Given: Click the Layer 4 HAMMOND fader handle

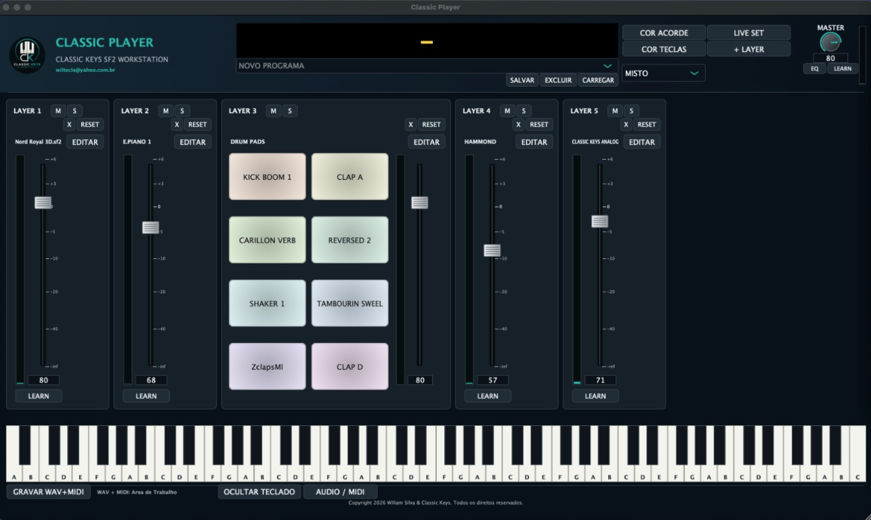Looking at the screenshot, I should (x=492, y=250).
